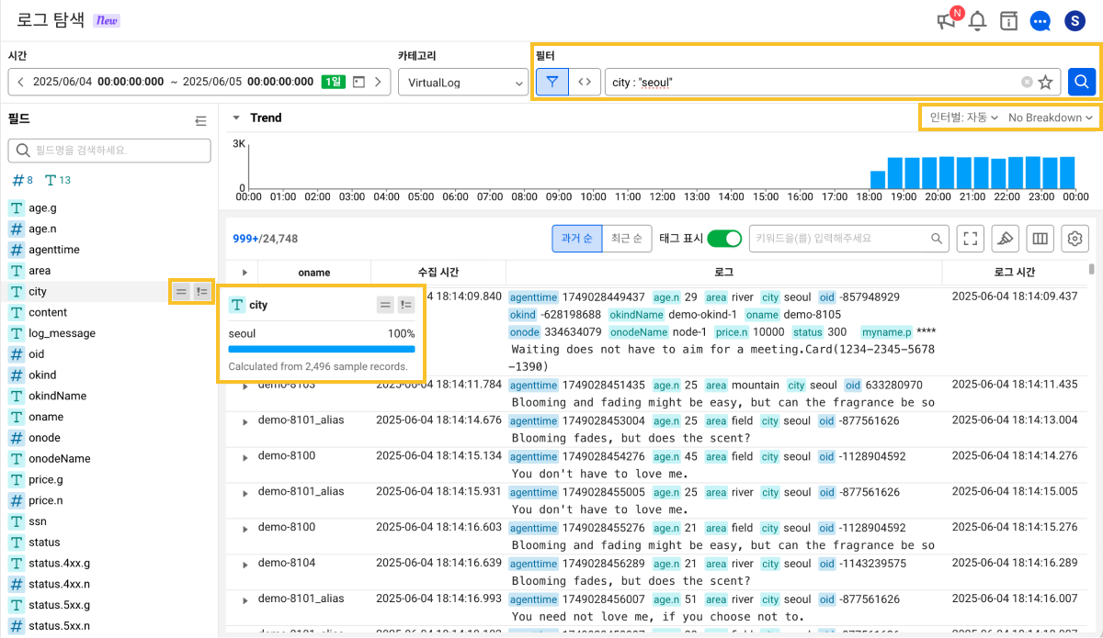Expand the demo-8103 log row

click(x=244, y=386)
